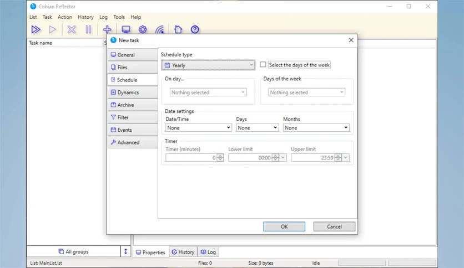The height and width of the screenshot is (268, 464).
Task: Open the History menu
Action: pyautogui.click(x=85, y=17)
